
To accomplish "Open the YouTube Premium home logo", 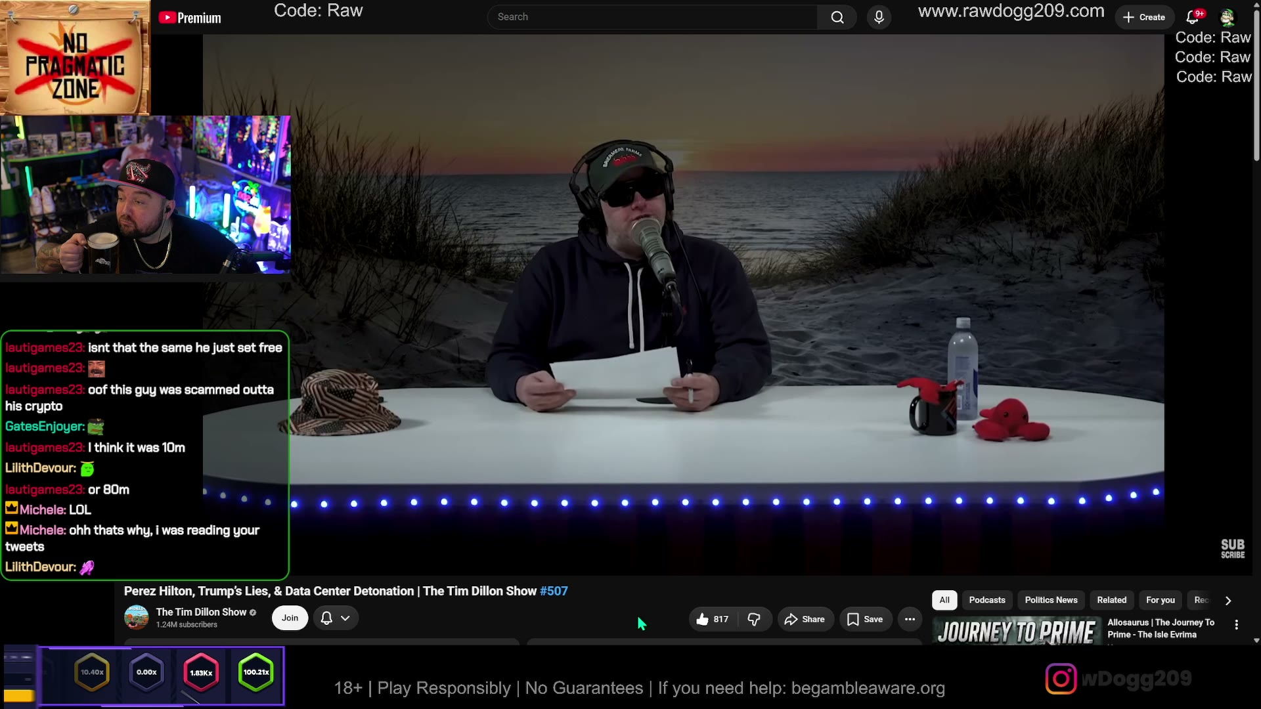I will 190,18.
